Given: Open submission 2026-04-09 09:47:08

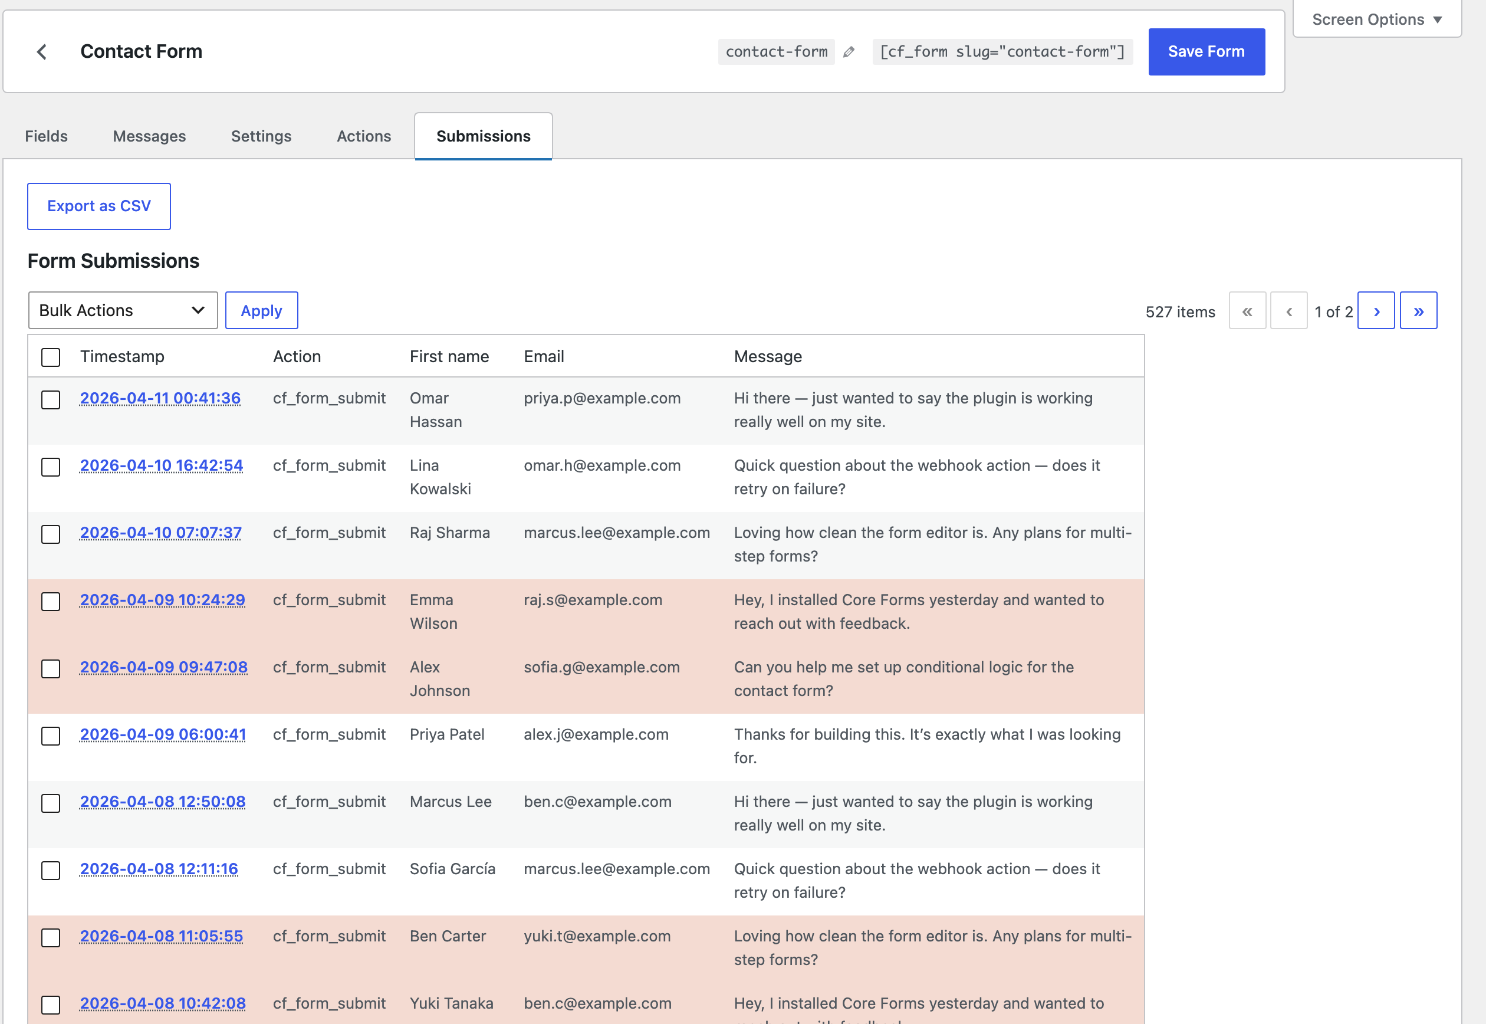Looking at the screenshot, I should click(163, 668).
